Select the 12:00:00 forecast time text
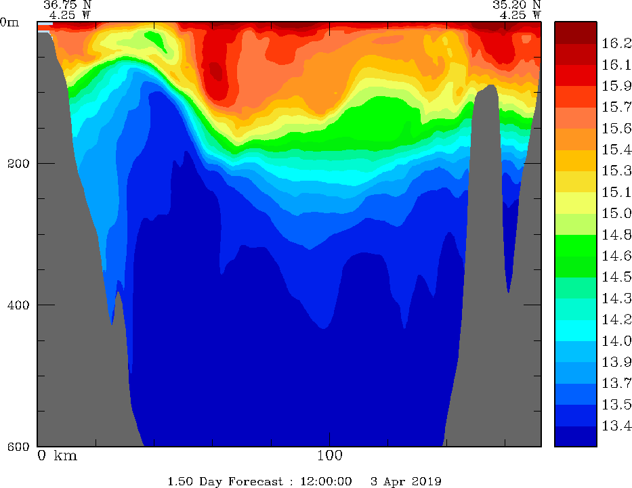632x488 pixels. point(326,481)
